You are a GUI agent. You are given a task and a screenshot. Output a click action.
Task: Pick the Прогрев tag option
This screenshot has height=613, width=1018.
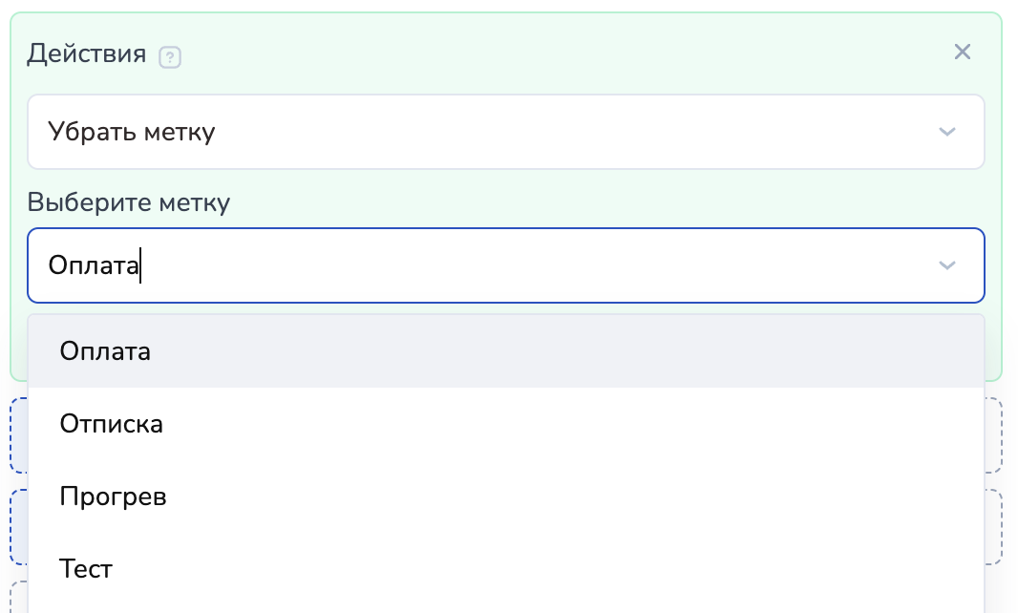(113, 497)
